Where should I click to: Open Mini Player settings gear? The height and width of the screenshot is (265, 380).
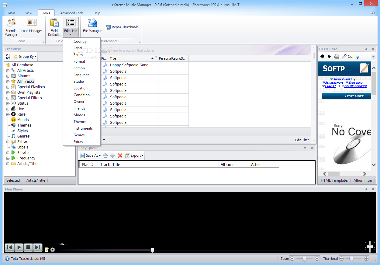53,250
